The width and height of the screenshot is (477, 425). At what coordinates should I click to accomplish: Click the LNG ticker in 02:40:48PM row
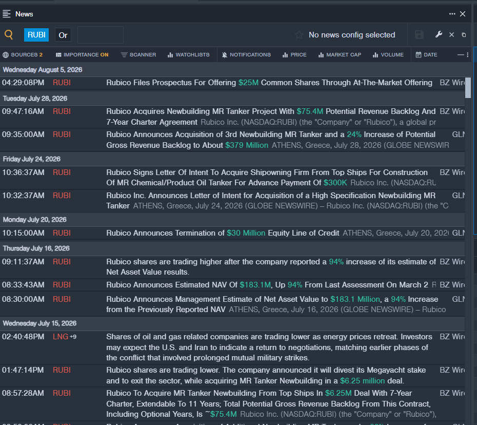pyautogui.click(x=61, y=337)
